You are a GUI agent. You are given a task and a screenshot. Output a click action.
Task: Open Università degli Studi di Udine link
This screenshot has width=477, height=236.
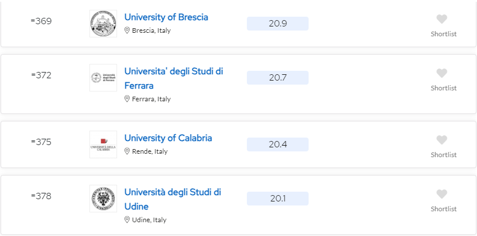tap(172, 199)
